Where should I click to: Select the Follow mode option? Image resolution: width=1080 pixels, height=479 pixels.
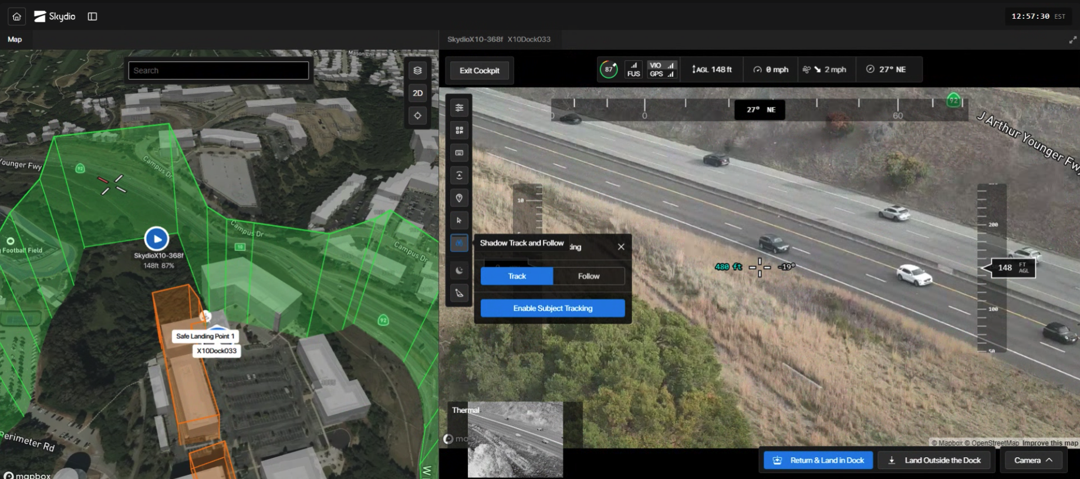(x=589, y=276)
